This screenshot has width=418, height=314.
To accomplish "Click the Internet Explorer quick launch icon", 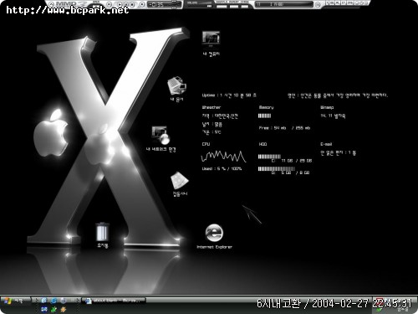I will click(54, 301).
